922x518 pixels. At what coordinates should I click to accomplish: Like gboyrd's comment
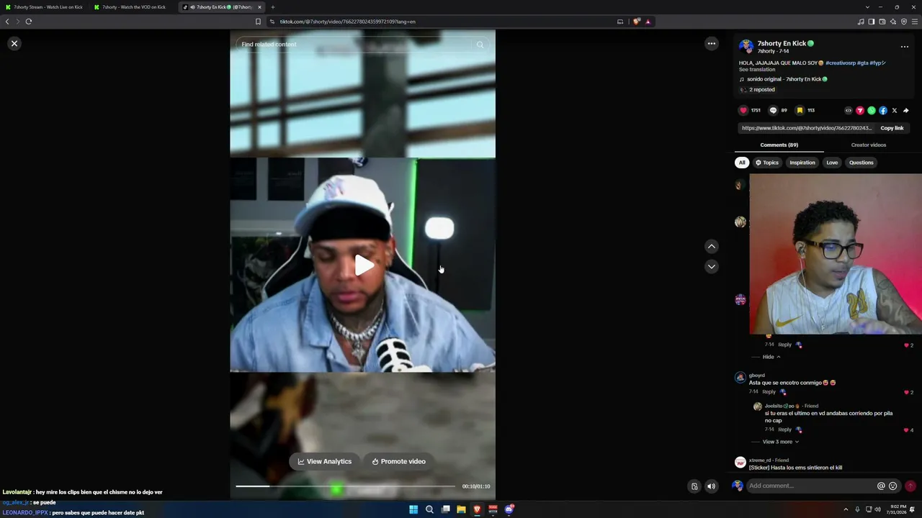coord(907,393)
